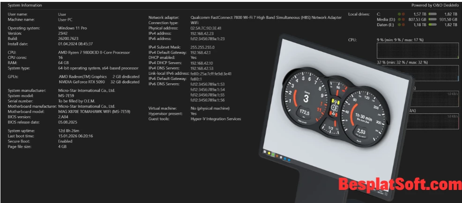Click the C: drive write activity red dot
The image size is (462, 203).
pos(403,14)
